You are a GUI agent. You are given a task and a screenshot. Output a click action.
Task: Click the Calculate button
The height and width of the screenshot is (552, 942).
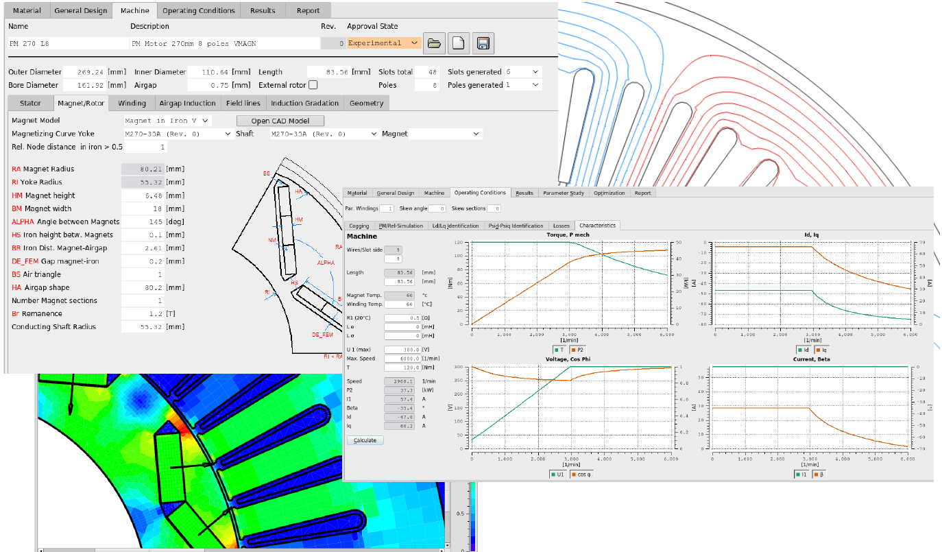365,440
